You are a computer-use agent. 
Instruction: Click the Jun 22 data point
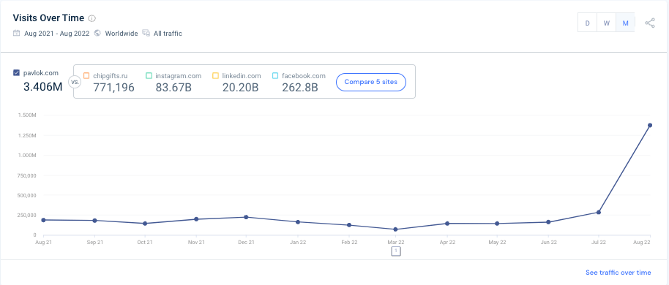pyautogui.click(x=548, y=222)
